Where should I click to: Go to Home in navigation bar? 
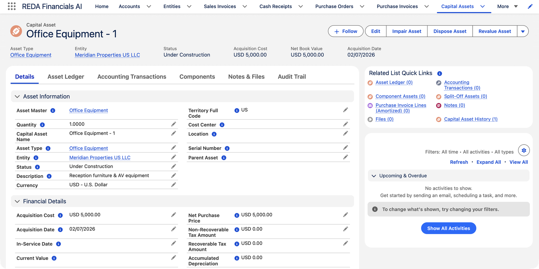click(x=102, y=6)
